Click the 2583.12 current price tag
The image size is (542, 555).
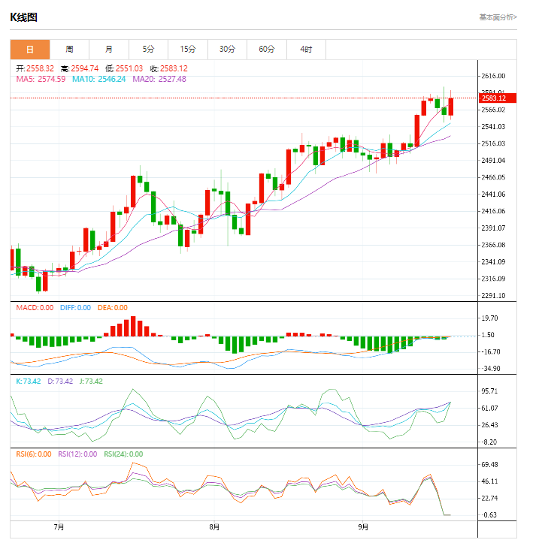click(493, 98)
